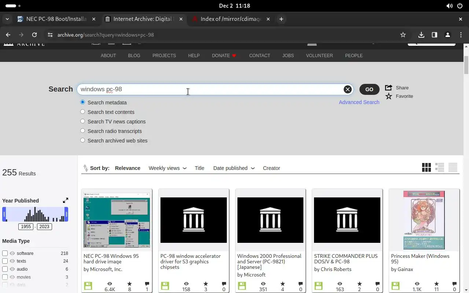Screen dimensions: 469x293
Task: Open Chrome three-dot menu
Action: [461, 35]
